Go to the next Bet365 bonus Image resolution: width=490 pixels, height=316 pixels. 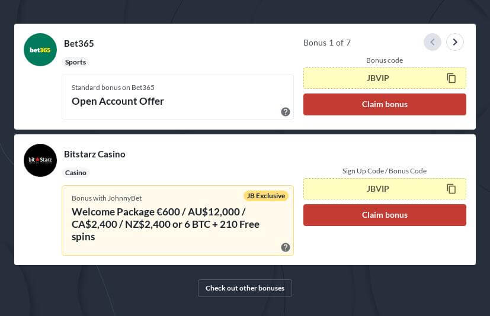(455, 42)
